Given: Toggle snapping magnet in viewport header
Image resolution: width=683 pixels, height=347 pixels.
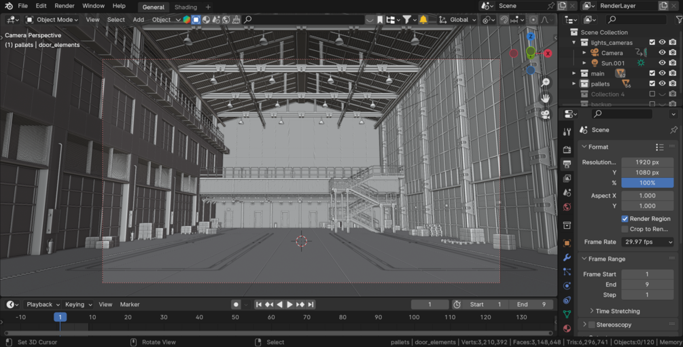Looking at the screenshot, I should coord(504,20).
